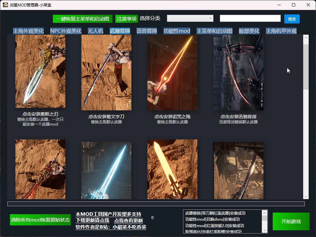Click the horizontal progress bar
Viewport: 316px width, 237px height.
[x=156, y=204]
